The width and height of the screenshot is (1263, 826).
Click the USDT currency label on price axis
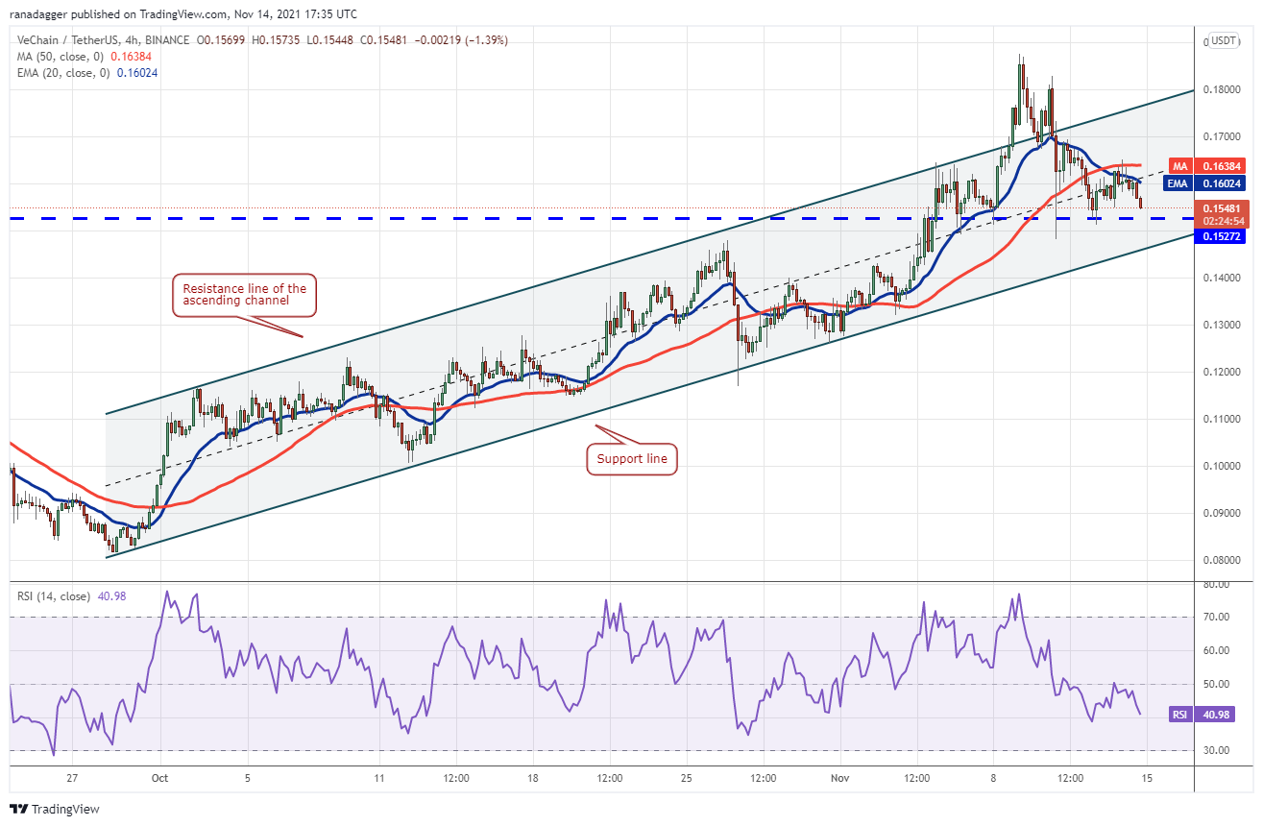pyautogui.click(x=1224, y=40)
